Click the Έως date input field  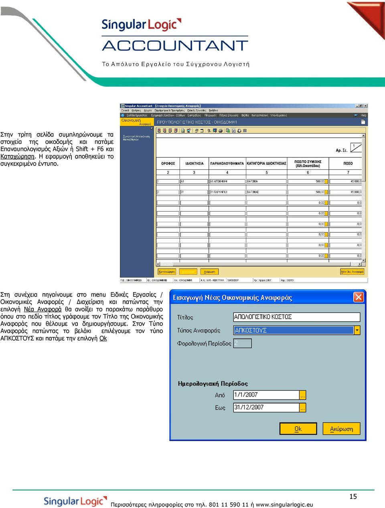tap(266, 407)
